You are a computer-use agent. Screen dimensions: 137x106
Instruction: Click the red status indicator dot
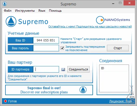point(5,101)
